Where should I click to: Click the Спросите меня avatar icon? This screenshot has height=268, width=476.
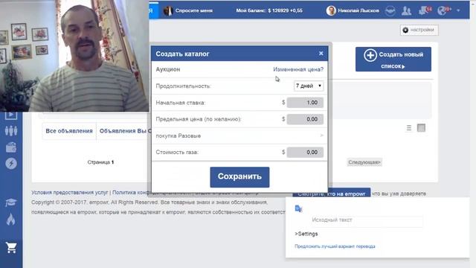[x=168, y=10]
